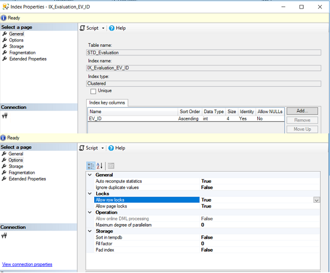This screenshot has height=273, width=330.
Task: Collapse the Storage category in property grid
Action: 90,231
